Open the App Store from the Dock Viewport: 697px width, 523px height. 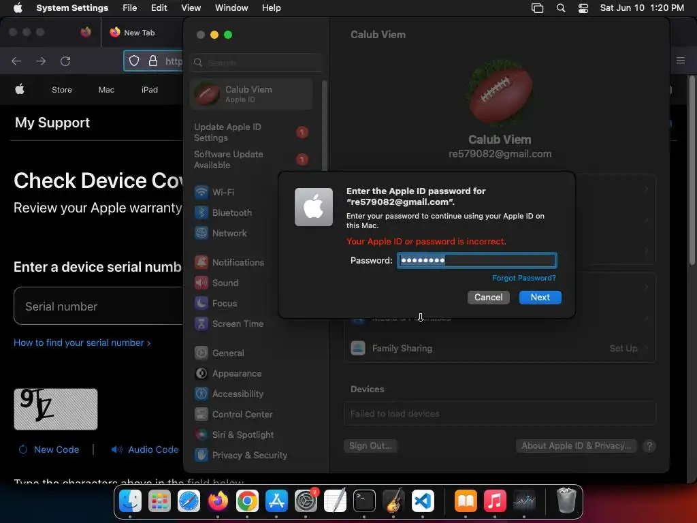[276, 501]
